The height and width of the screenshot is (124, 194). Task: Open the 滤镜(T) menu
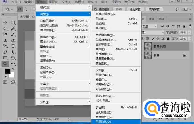pos(92,2)
